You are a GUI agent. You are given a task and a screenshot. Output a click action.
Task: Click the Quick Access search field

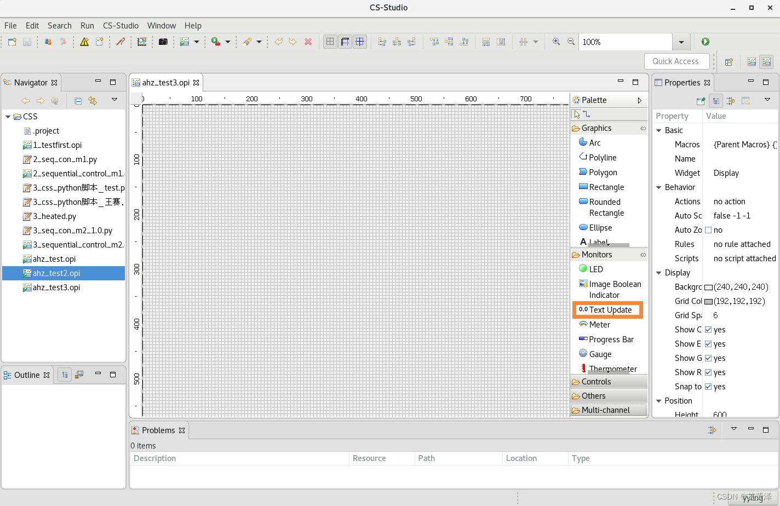[x=677, y=61]
